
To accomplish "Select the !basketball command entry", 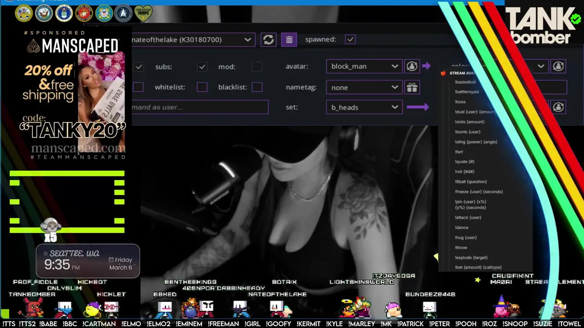I will (465, 82).
